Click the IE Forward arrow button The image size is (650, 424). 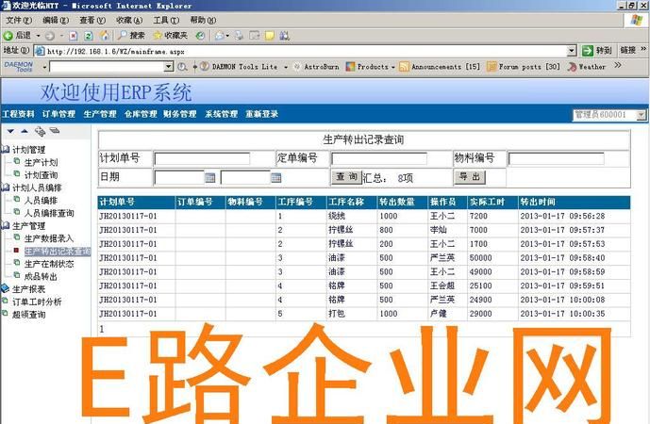pyautogui.click(x=50, y=36)
